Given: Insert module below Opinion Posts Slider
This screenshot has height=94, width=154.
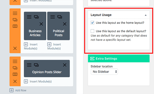Looking at the screenshot, I should (x=38, y=81).
